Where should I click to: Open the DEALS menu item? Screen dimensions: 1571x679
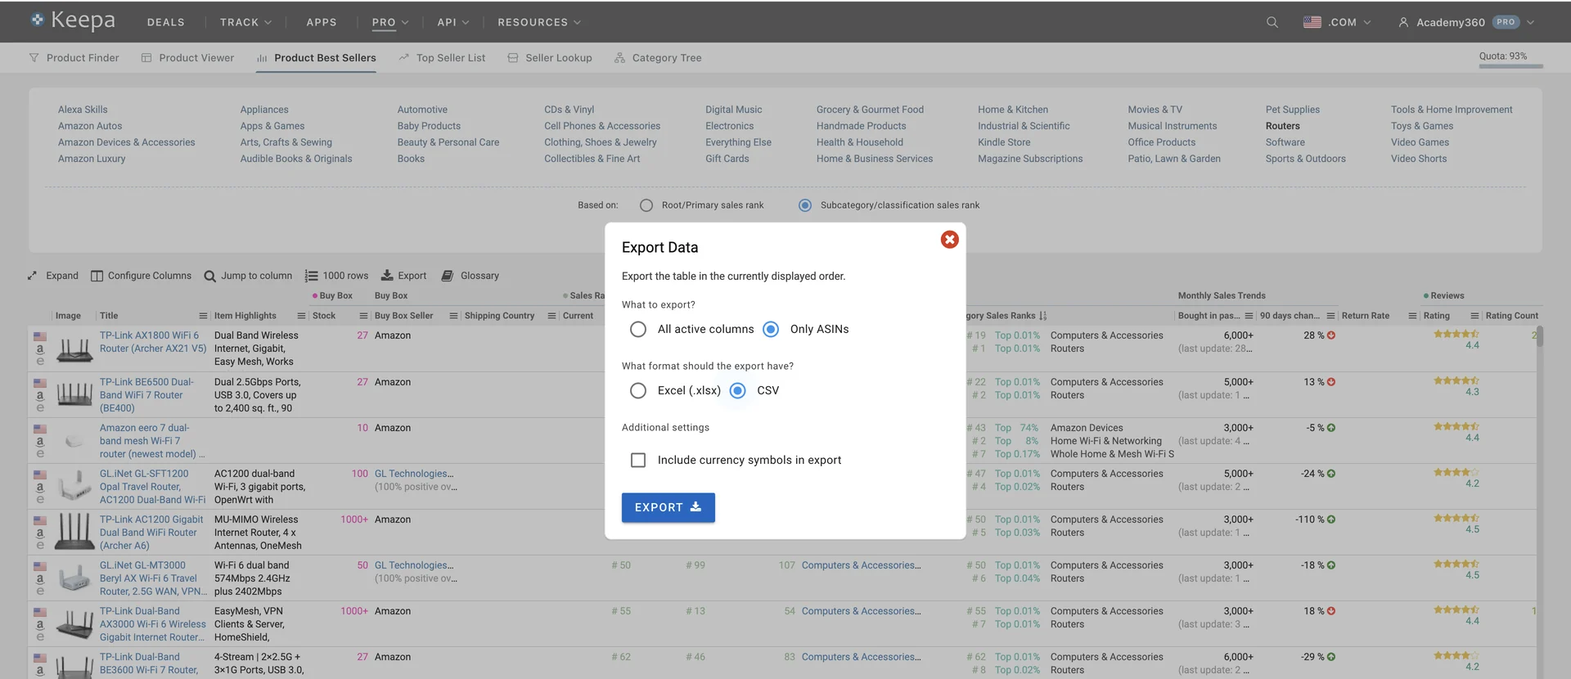coord(166,22)
